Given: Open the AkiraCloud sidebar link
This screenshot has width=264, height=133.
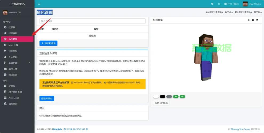Looking at the screenshot, I should [x=17, y=98].
